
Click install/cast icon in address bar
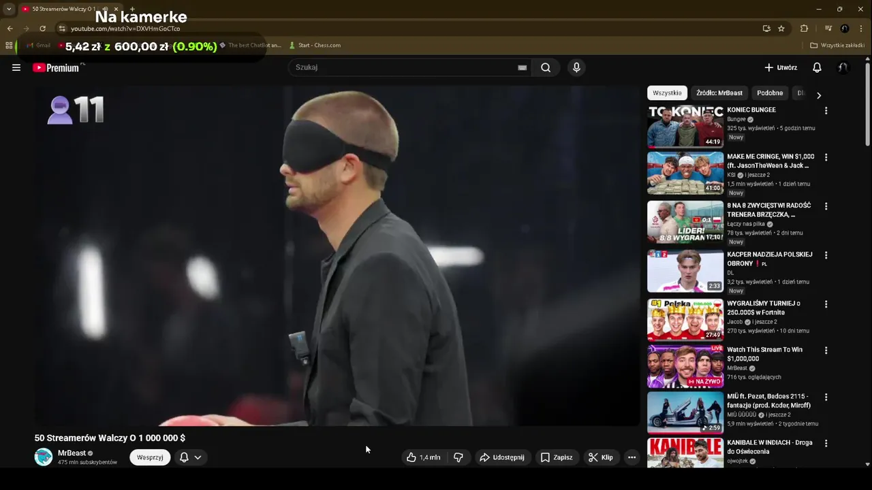[766, 29]
